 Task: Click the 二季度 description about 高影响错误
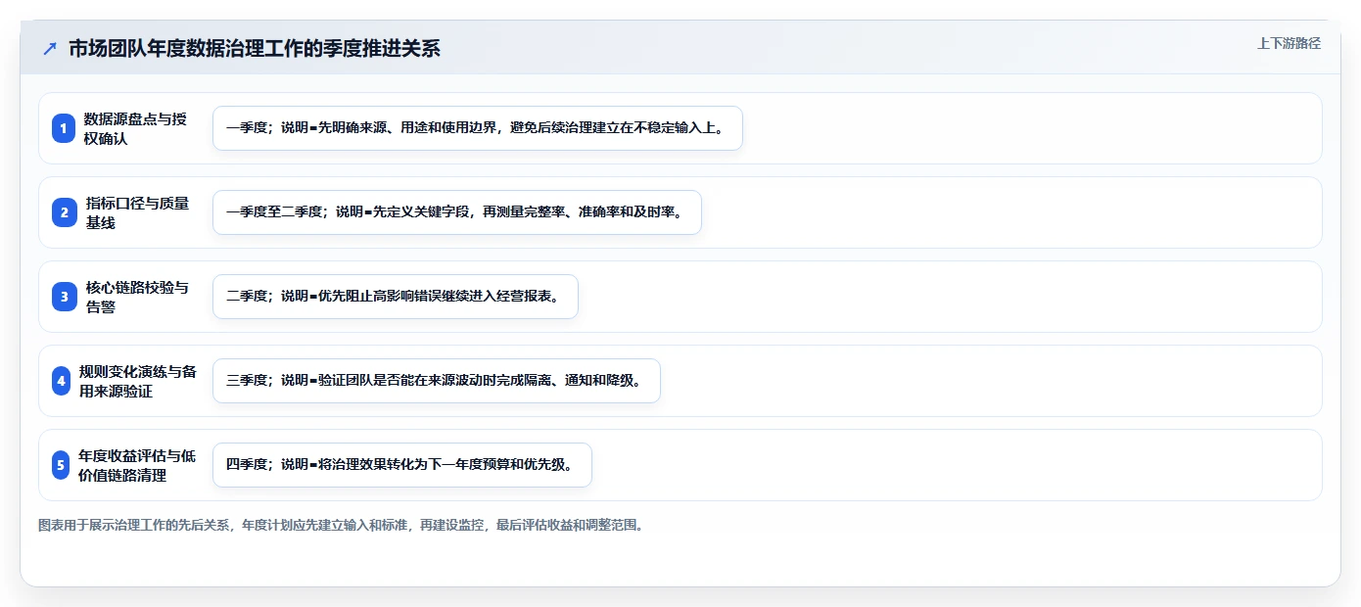tap(396, 297)
